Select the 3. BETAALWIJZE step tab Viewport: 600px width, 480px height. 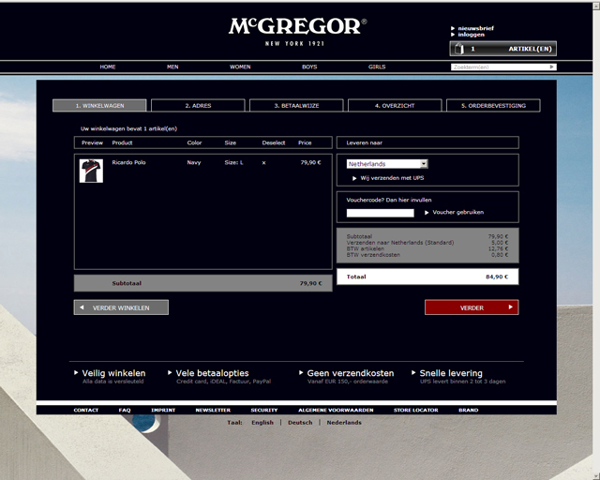coord(296,105)
